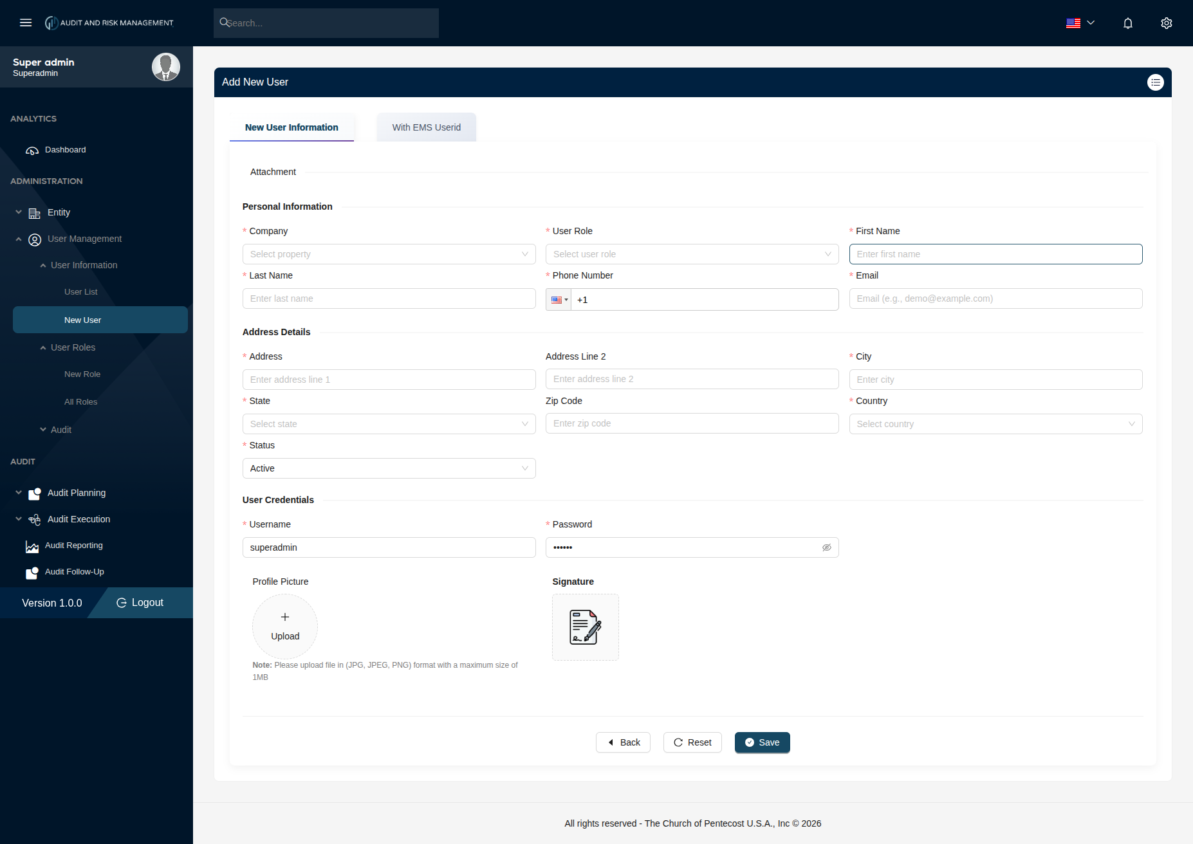Click the Logout button
Screen dimensions: 1193x844
[140, 603]
